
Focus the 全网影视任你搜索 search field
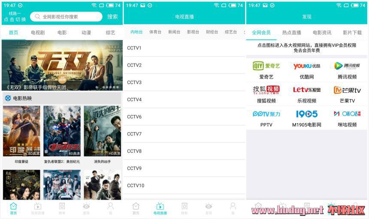[66, 17]
